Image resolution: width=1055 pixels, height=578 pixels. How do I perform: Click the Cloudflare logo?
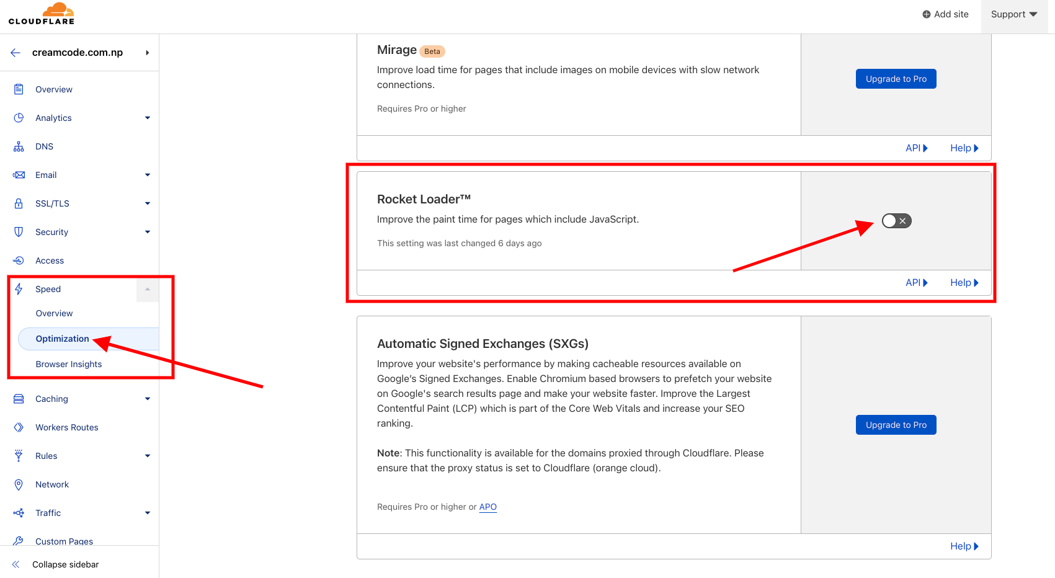pos(42,14)
